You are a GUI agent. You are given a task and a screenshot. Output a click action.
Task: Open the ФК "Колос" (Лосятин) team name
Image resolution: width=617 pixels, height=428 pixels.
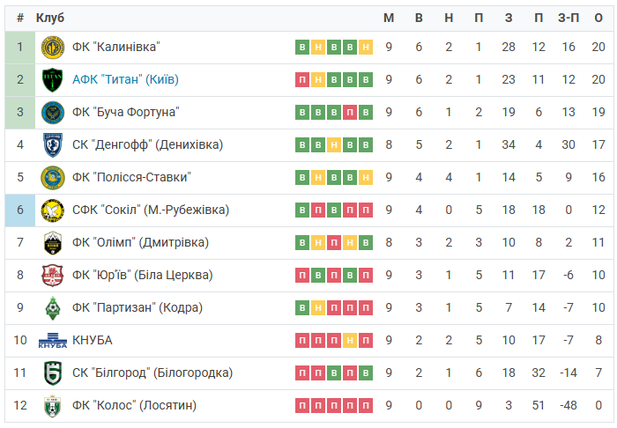click(x=134, y=405)
